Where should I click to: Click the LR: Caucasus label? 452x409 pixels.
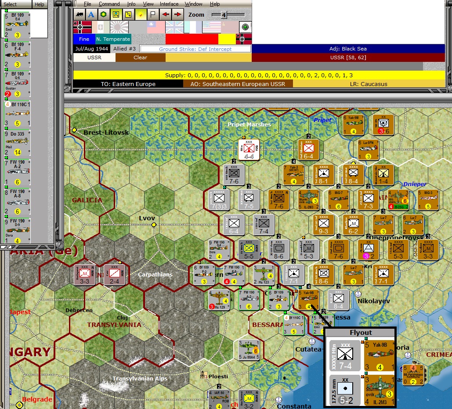coord(369,84)
